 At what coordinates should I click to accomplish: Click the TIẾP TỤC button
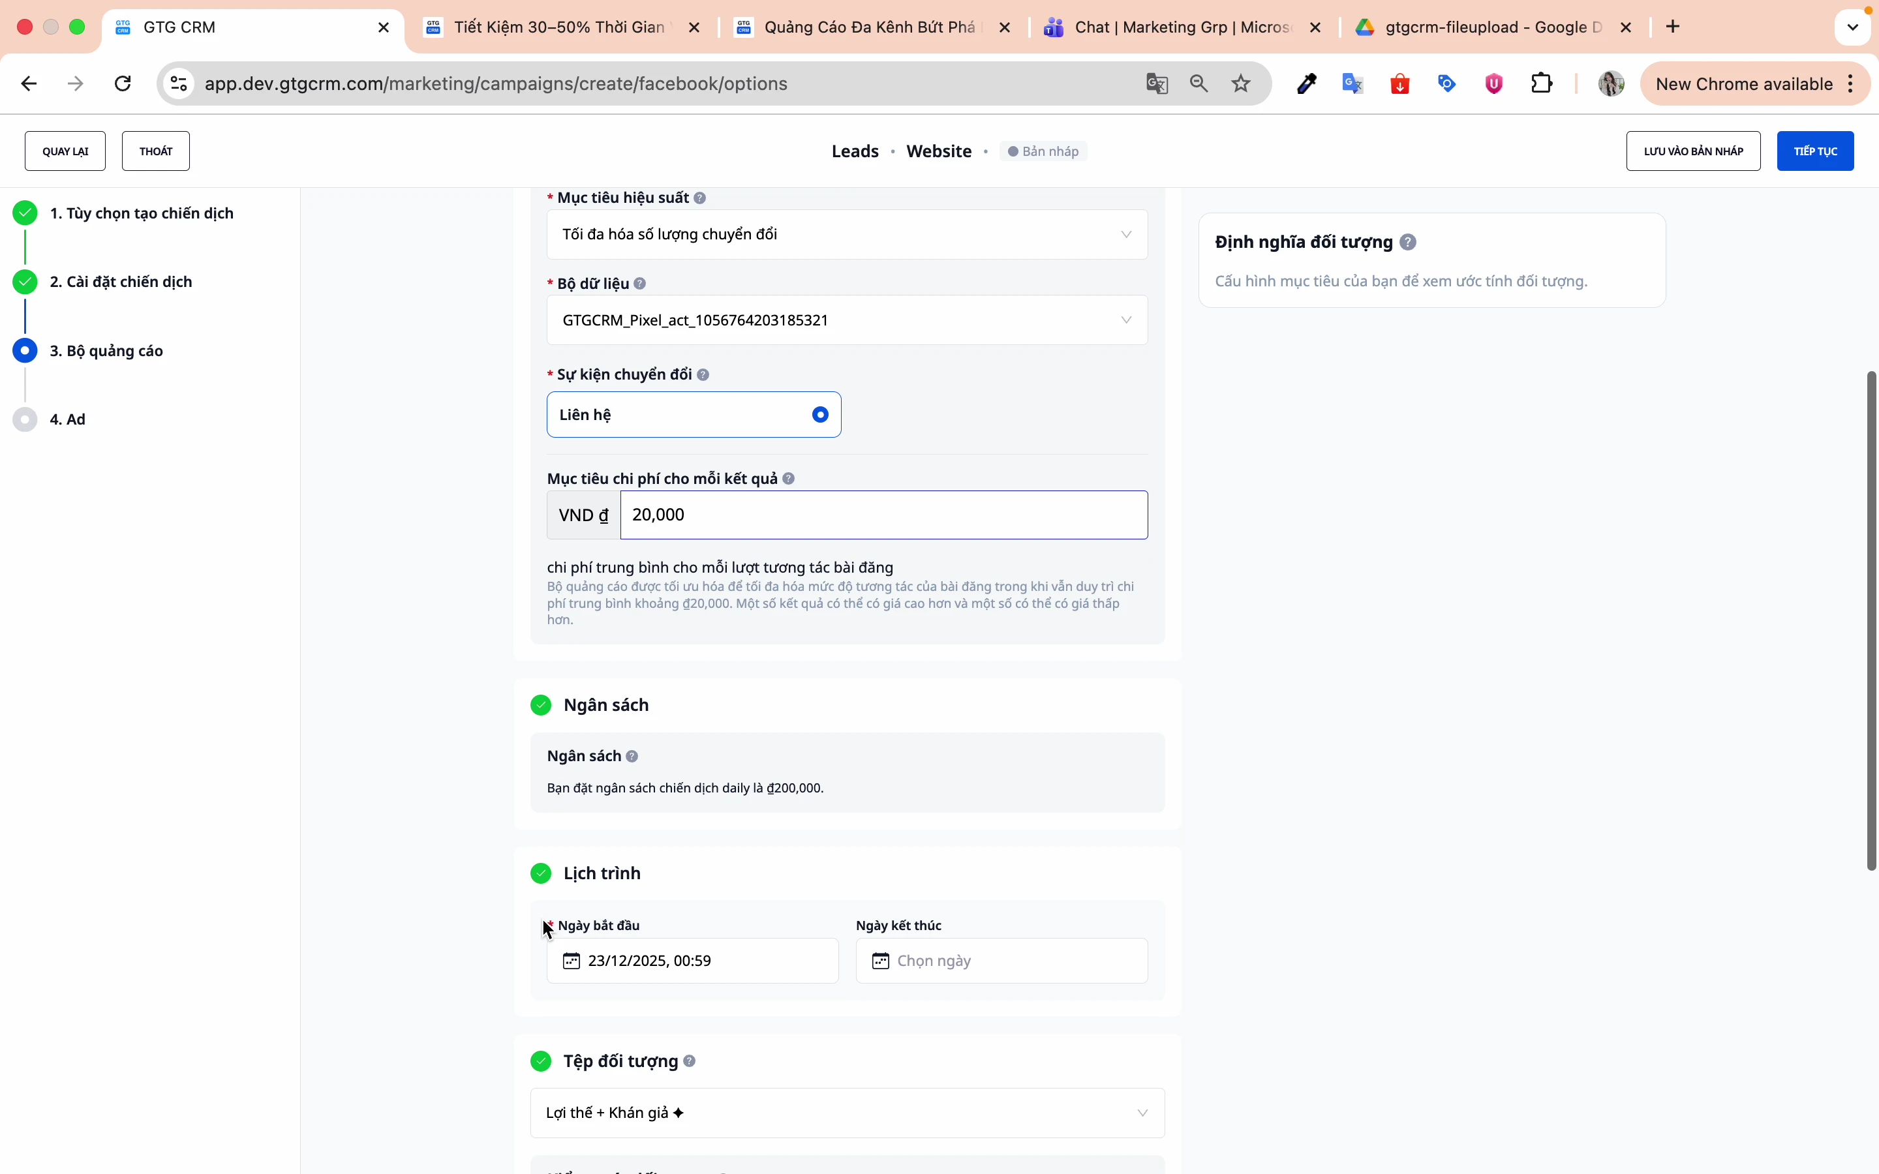1814,151
